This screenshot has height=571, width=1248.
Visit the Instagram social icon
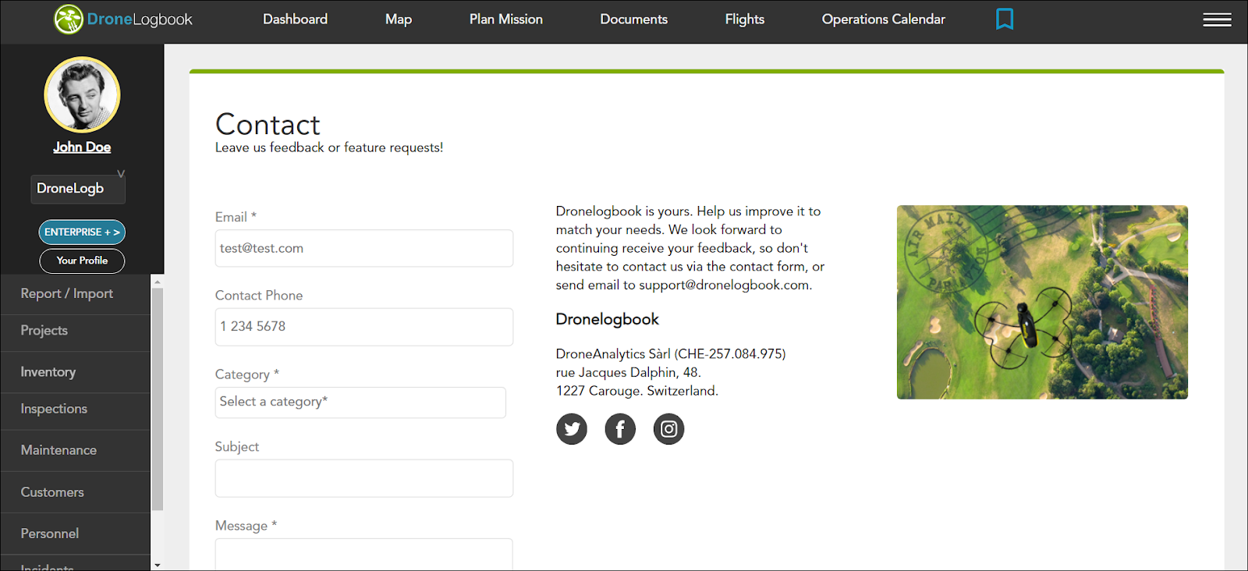point(668,429)
